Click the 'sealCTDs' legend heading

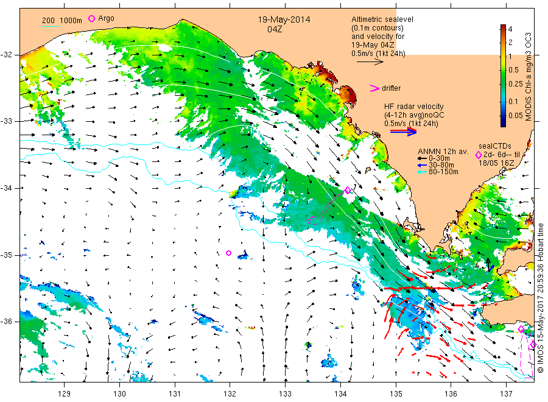pos(495,146)
